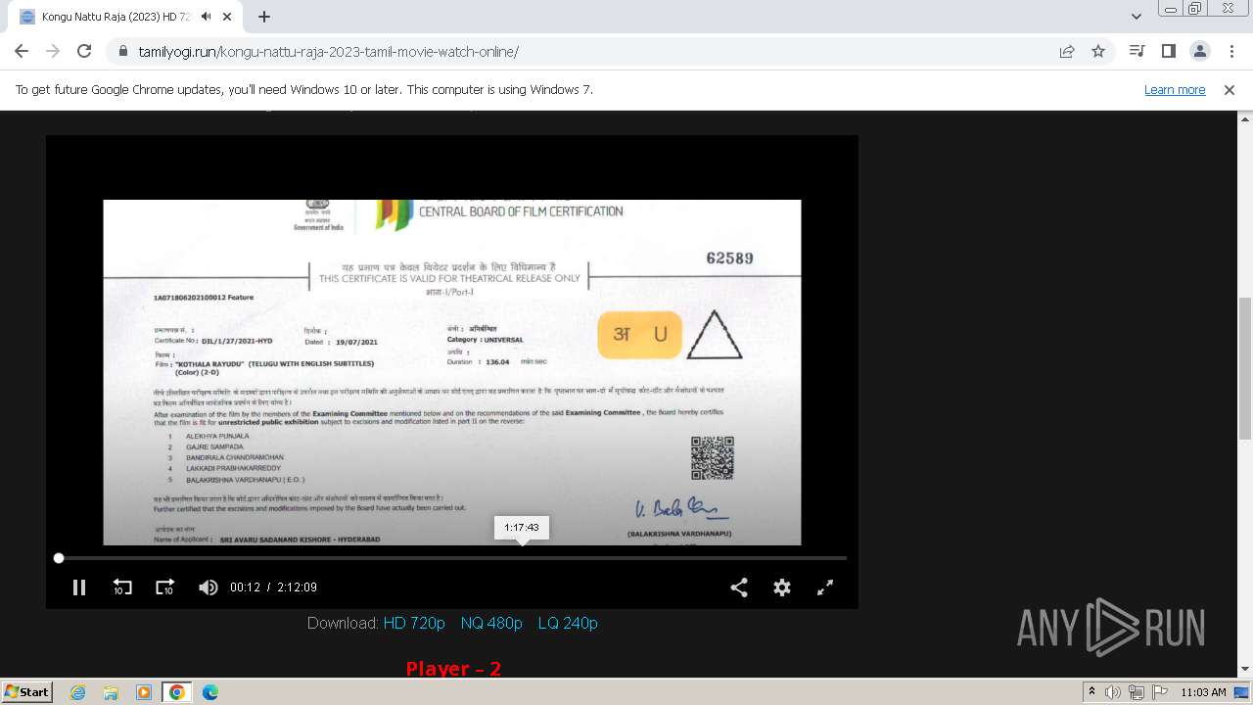1253x705 pixels.
Task: Open Chrome three-dot menu
Action: tap(1230, 52)
